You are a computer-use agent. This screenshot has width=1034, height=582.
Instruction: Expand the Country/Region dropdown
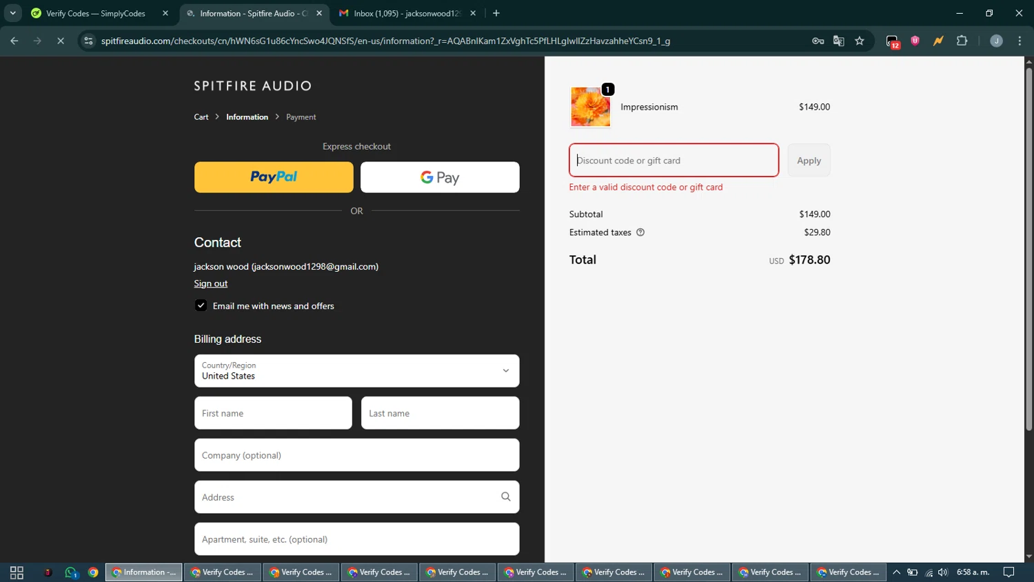(356, 371)
